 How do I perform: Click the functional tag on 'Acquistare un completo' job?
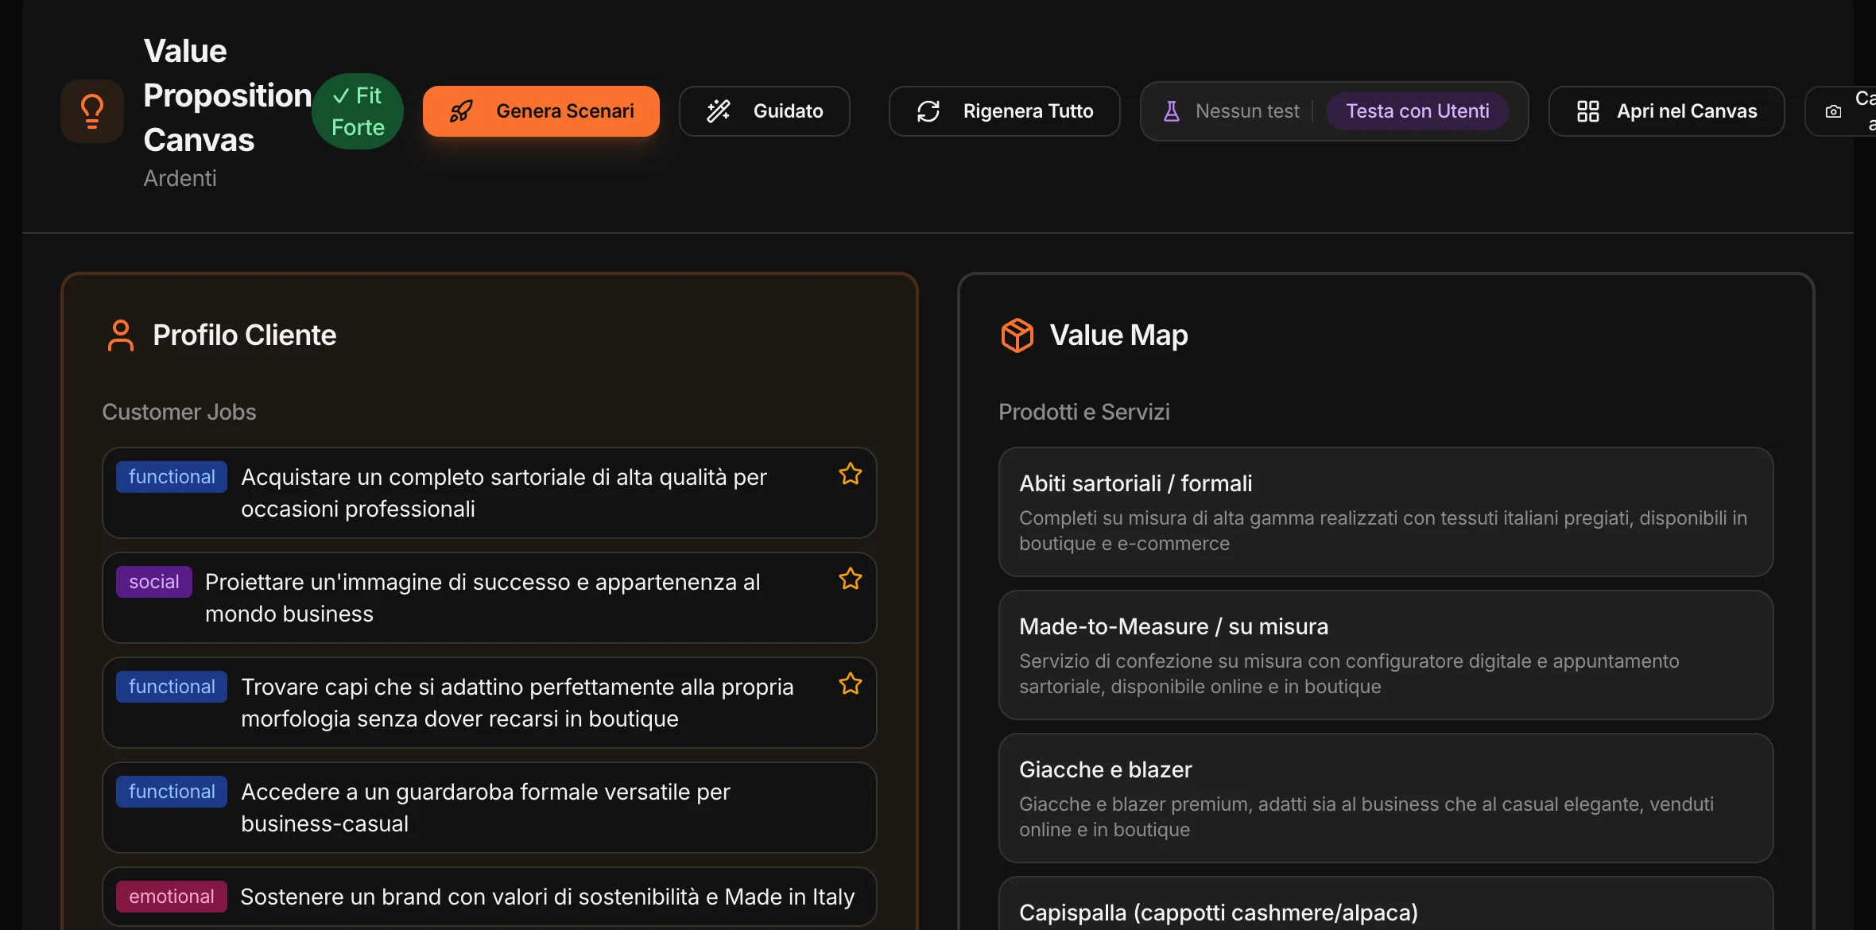coord(172,477)
